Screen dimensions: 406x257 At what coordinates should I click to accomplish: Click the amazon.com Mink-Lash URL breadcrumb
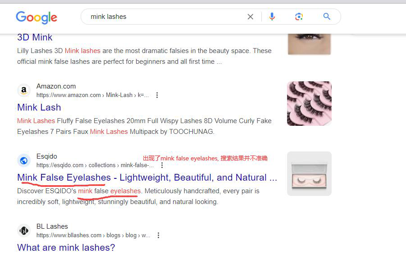tap(92, 95)
